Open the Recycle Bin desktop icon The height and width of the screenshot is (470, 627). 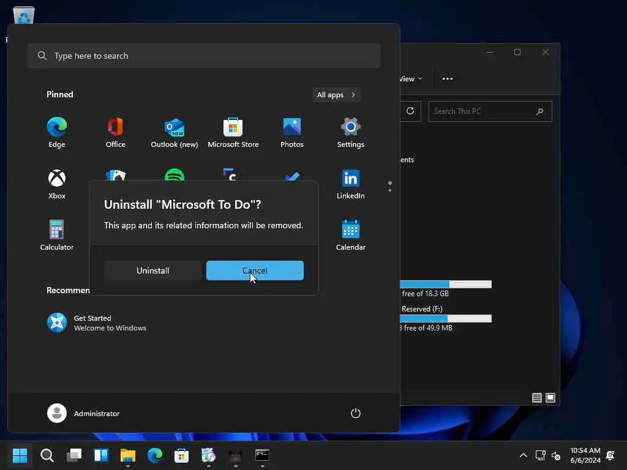pyautogui.click(x=24, y=16)
